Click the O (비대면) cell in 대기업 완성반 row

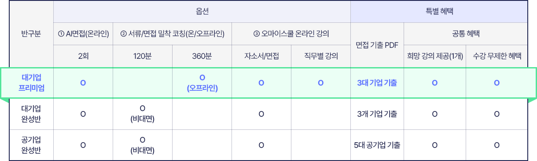pos(143,114)
